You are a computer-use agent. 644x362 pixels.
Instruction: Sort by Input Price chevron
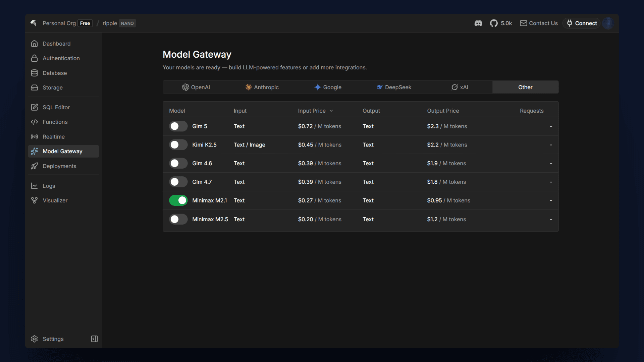click(331, 111)
